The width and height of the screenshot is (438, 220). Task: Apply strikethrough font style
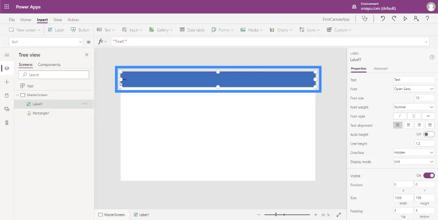click(x=428, y=116)
